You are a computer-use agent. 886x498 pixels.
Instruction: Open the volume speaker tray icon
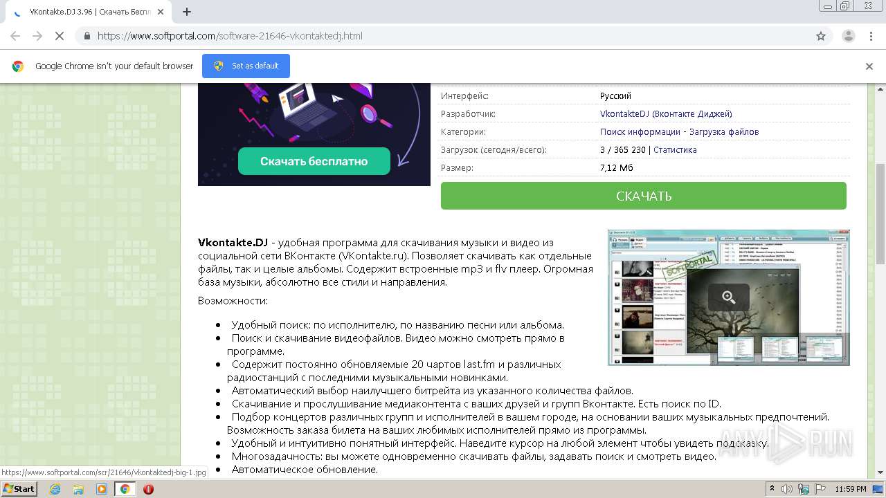pos(787,489)
